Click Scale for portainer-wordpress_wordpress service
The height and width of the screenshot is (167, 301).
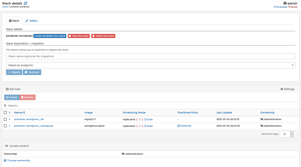148,126
